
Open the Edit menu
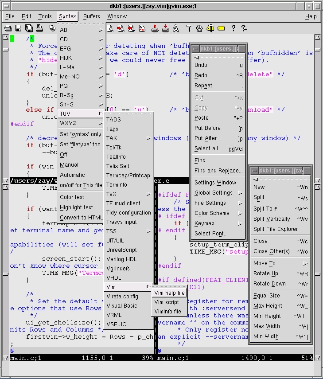click(26, 16)
